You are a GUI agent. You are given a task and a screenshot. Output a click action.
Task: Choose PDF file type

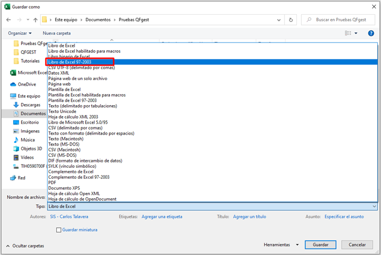[212, 183]
